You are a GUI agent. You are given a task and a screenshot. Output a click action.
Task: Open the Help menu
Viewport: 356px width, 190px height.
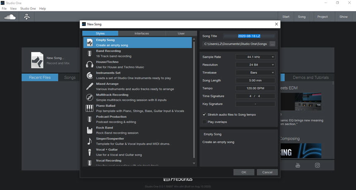[x=43, y=8]
